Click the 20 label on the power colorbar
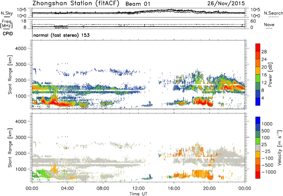Image resolution: width=283 pixels, height=196 pixels. click(264, 67)
